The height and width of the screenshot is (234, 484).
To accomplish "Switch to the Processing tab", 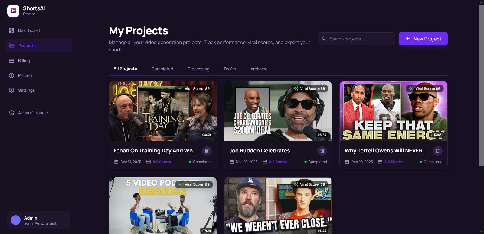I will click(x=198, y=69).
